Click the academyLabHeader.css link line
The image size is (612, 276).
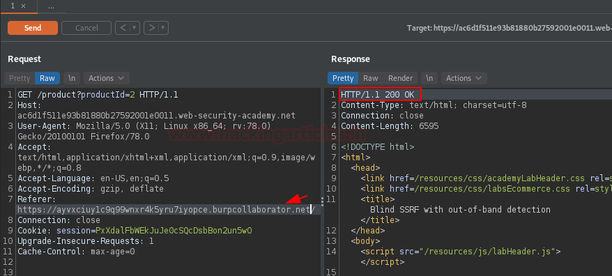[486, 178]
